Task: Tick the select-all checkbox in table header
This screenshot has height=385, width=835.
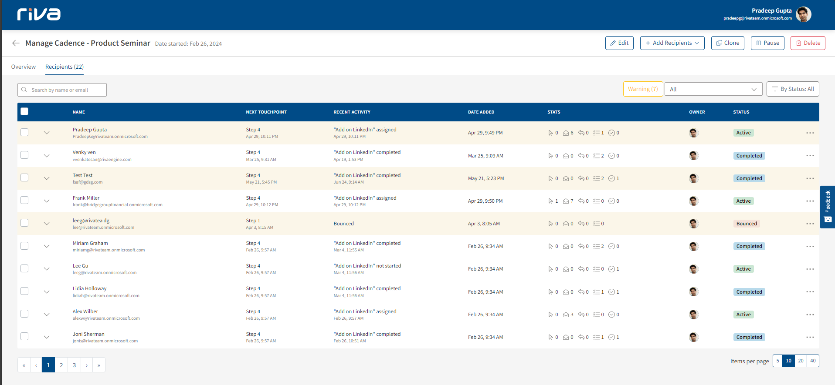Action: pos(24,112)
